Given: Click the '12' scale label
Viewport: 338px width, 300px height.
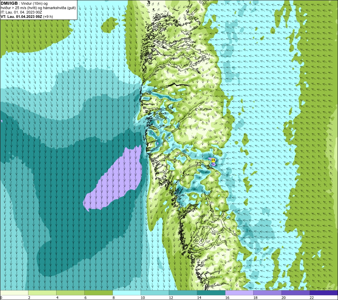Looking at the screenshot, I should tap(171, 298).
